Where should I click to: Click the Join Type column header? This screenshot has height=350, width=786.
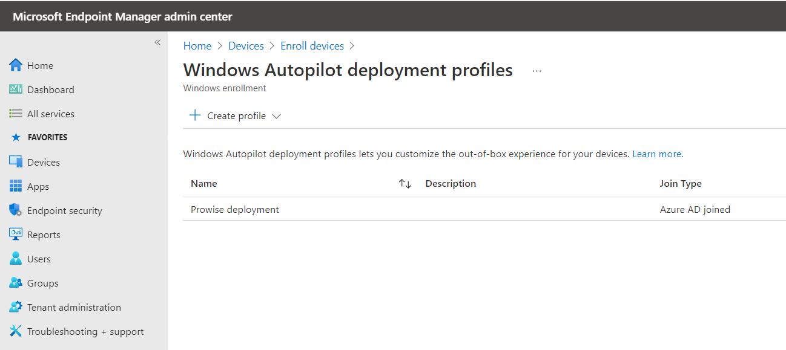coord(681,184)
